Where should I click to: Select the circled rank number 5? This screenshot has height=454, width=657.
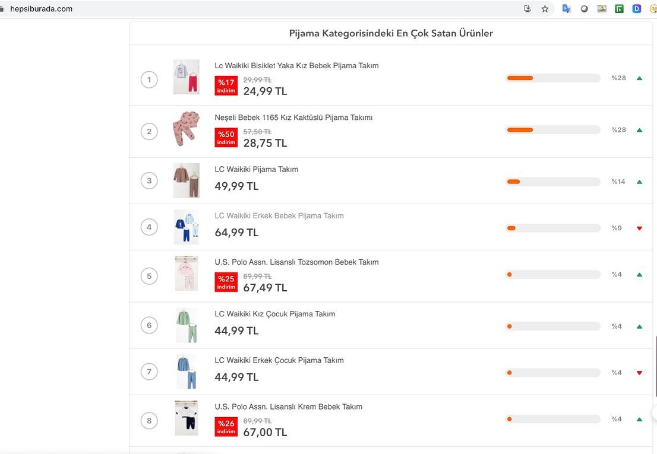[149, 276]
